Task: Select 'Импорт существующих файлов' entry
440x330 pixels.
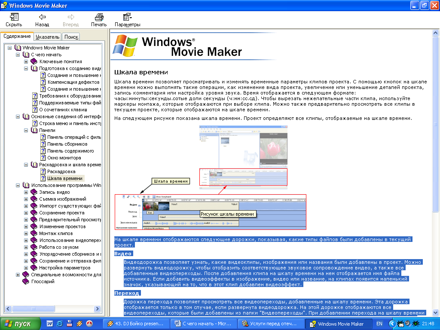Action: tap(70, 206)
